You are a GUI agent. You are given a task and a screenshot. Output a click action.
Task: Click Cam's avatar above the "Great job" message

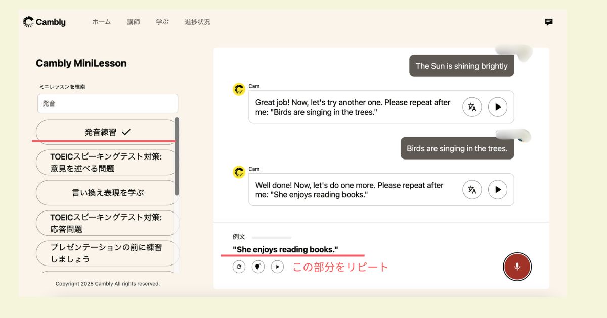click(239, 90)
